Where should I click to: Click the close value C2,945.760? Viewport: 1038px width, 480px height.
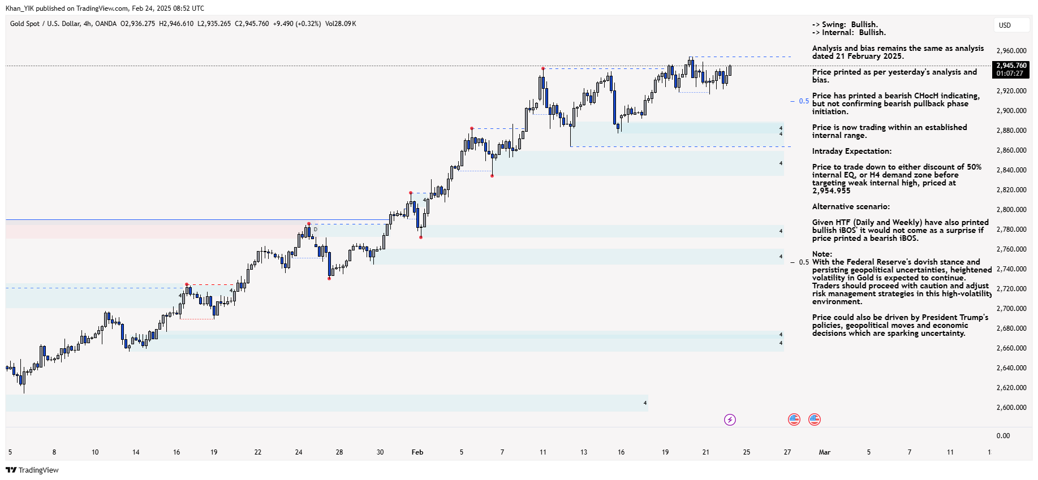pyautogui.click(x=252, y=24)
